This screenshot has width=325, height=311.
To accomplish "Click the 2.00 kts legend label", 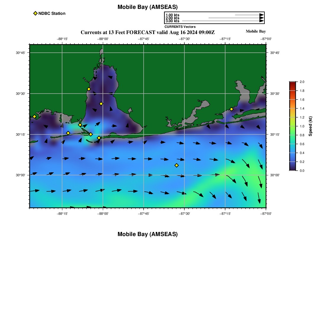I will [x=172, y=18].
